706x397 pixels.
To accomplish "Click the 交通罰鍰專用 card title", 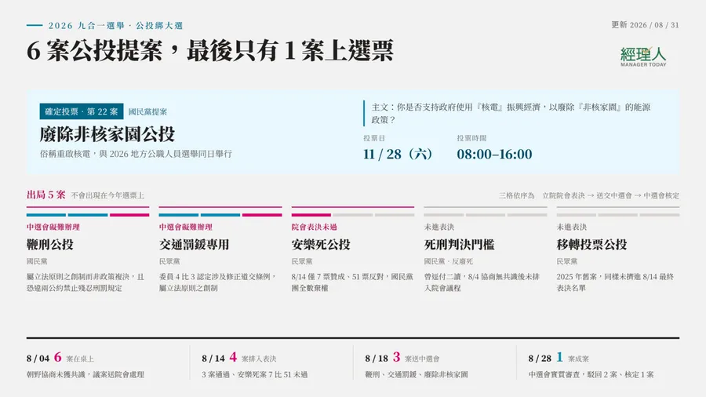I will click(x=194, y=245).
